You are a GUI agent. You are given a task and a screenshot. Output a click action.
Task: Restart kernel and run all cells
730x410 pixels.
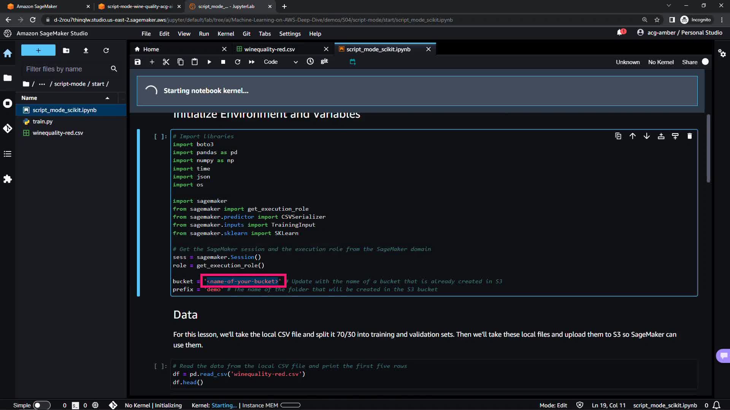pos(252,62)
